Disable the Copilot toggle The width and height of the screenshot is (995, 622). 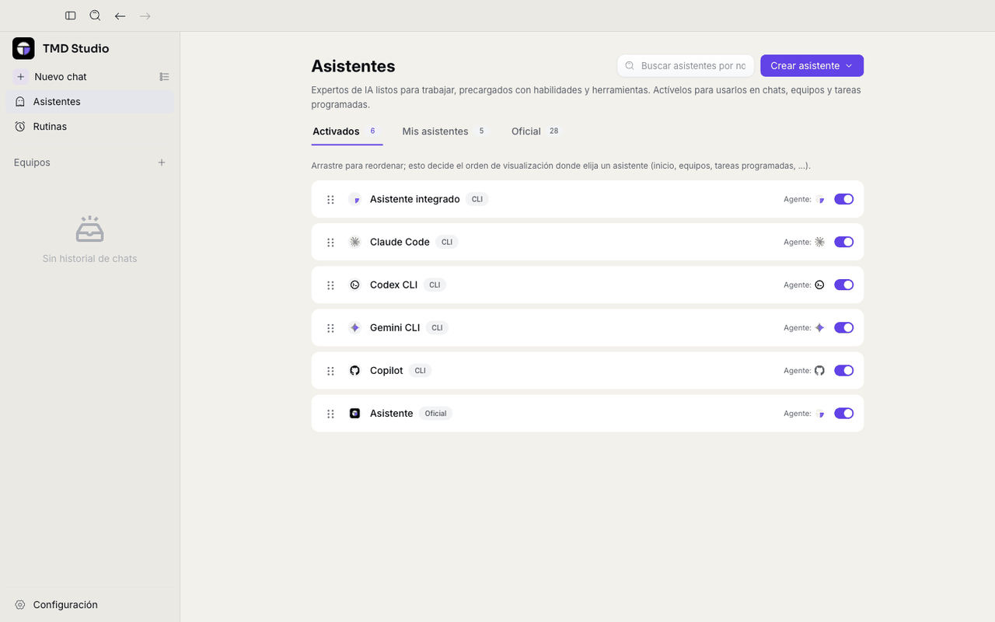843,370
